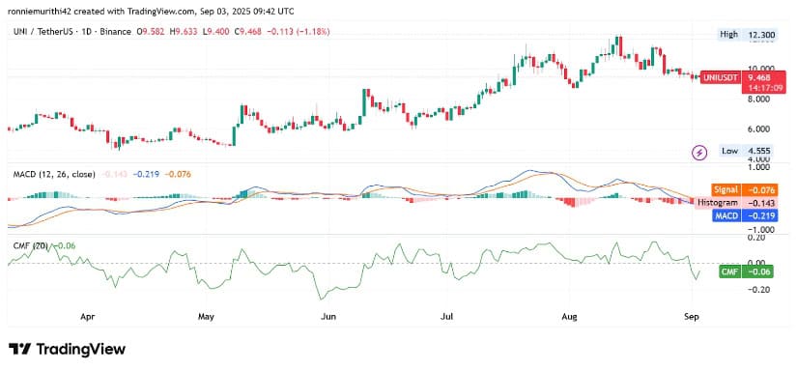
Task: Open the CMF (20) indicator legend
Action: click(30, 246)
